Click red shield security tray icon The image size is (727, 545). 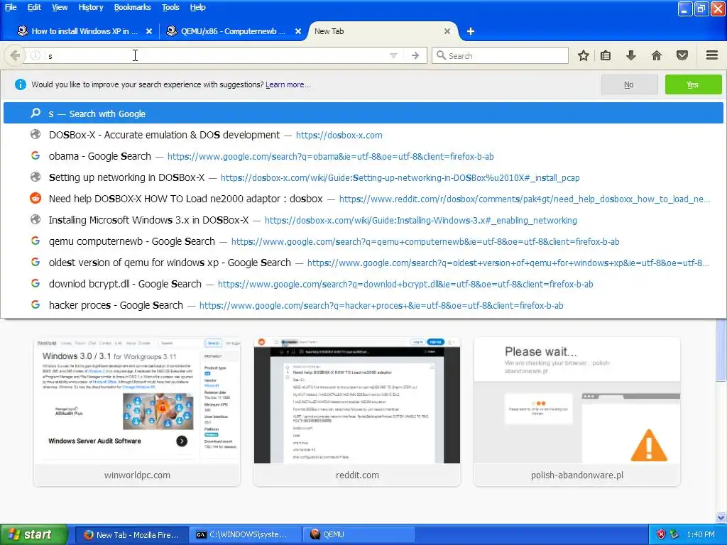tap(661, 534)
